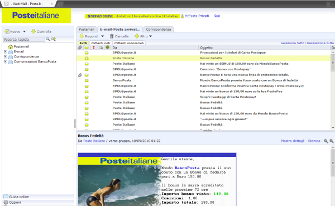Sort by attachment paperclip column
Screen dimensions: 335x206
pyautogui.click(x=80, y=47)
